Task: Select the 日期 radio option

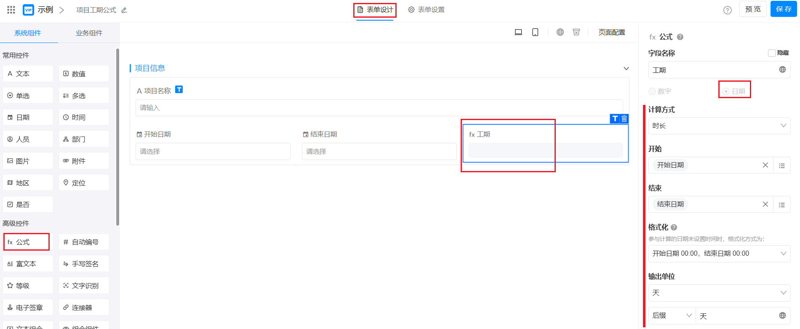Action: click(x=726, y=91)
